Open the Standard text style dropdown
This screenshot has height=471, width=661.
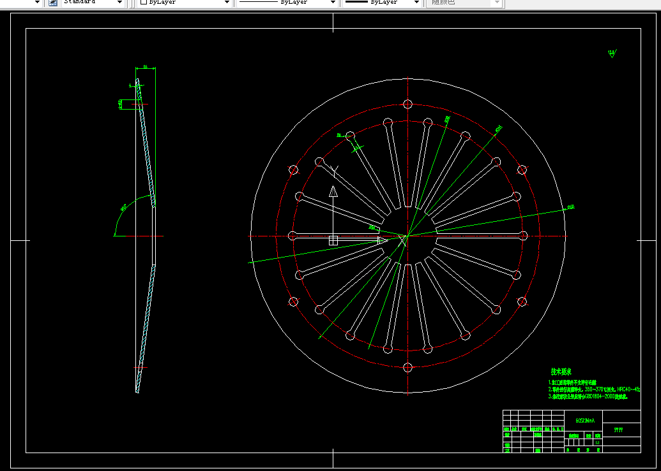(x=94, y=3)
